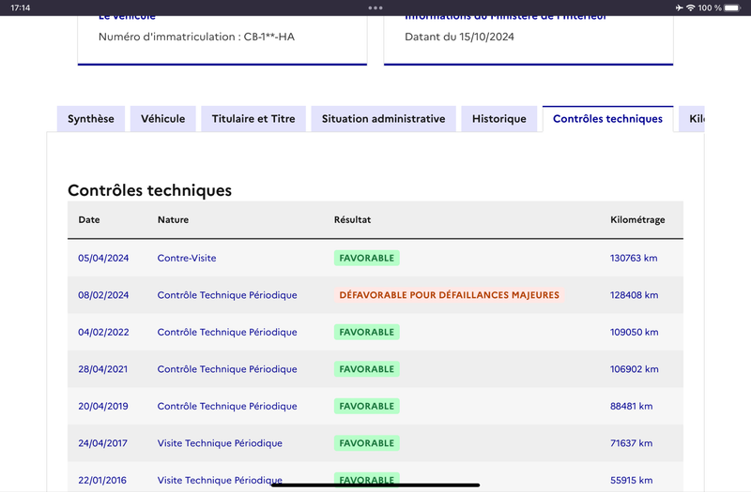Click the 128408 km mileage value
751x492 pixels.
635,295
